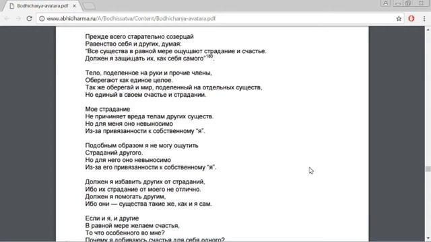Select the Bodhicharya-avatara.pdf tab
The image size is (431, 242).
(42, 6)
